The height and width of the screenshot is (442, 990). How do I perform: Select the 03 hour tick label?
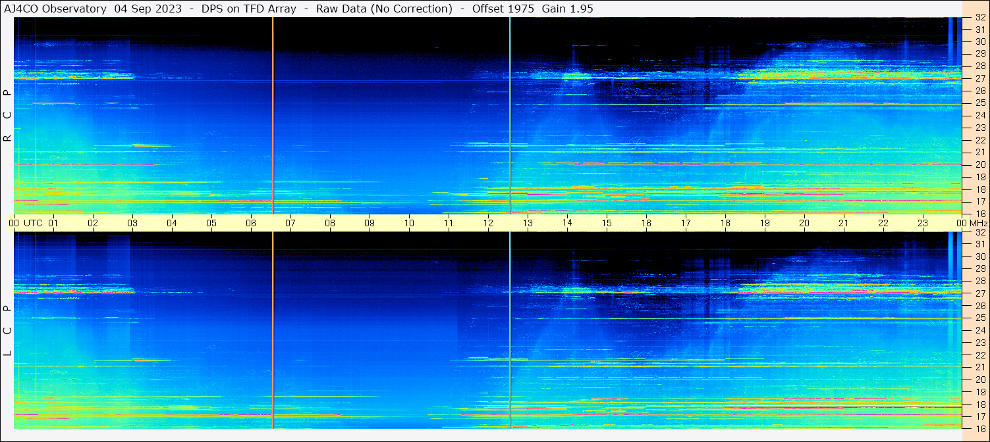click(x=132, y=223)
